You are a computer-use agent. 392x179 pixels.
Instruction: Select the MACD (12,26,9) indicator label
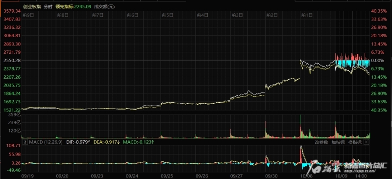pos(46,142)
